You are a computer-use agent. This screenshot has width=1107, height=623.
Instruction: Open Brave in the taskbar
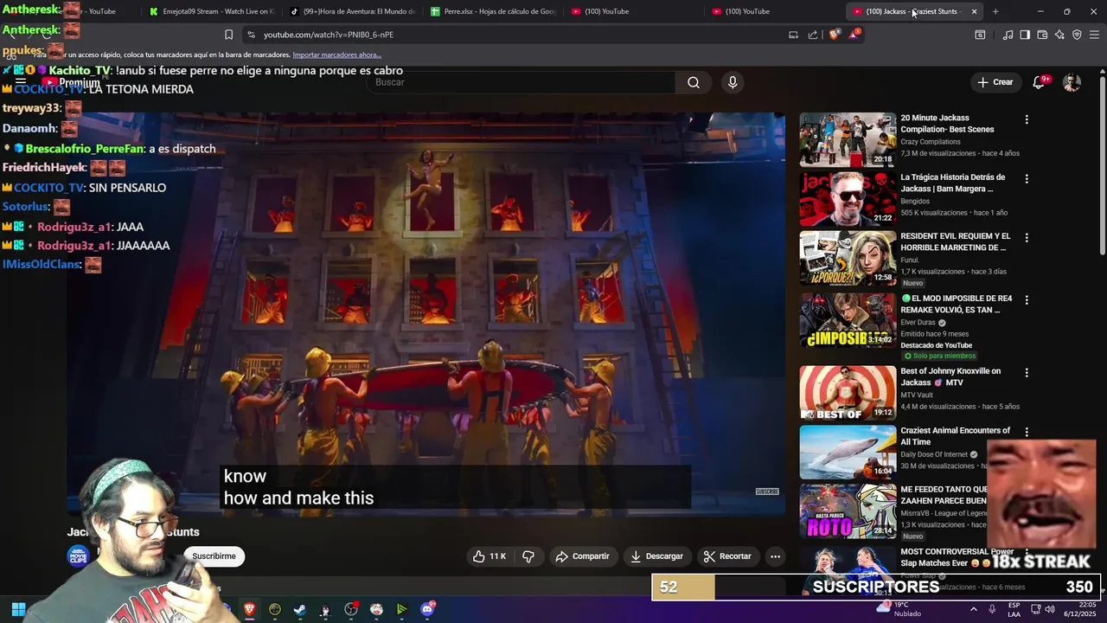click(x=249, y=609)
